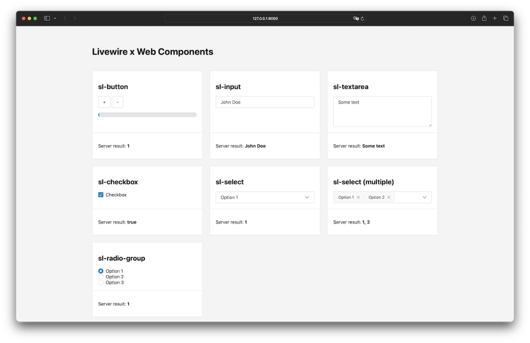
Task: Maximize the window with green button
Action: (35, 18)
